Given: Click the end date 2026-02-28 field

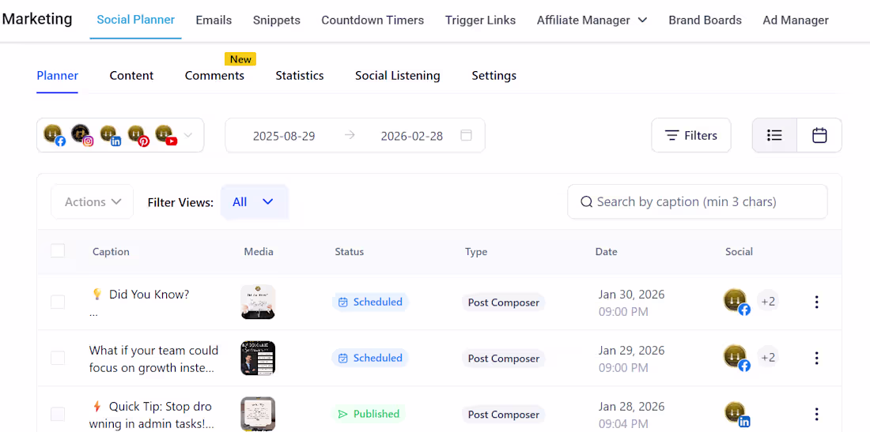Looking at the screenshot, I should tap(412, 136).
